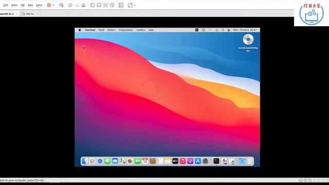Open the Photos app in the Dock
This screenshot has height=185, width=329.
coord(130,161)
